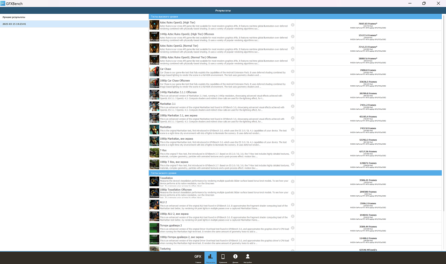This screenshot has height=264, width=446.
Task: Switch to the Результаты tab
Action: (x=211, y=258)
